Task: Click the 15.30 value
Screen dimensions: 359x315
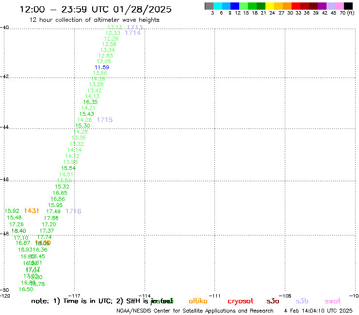Action: [x=82, y=126]
